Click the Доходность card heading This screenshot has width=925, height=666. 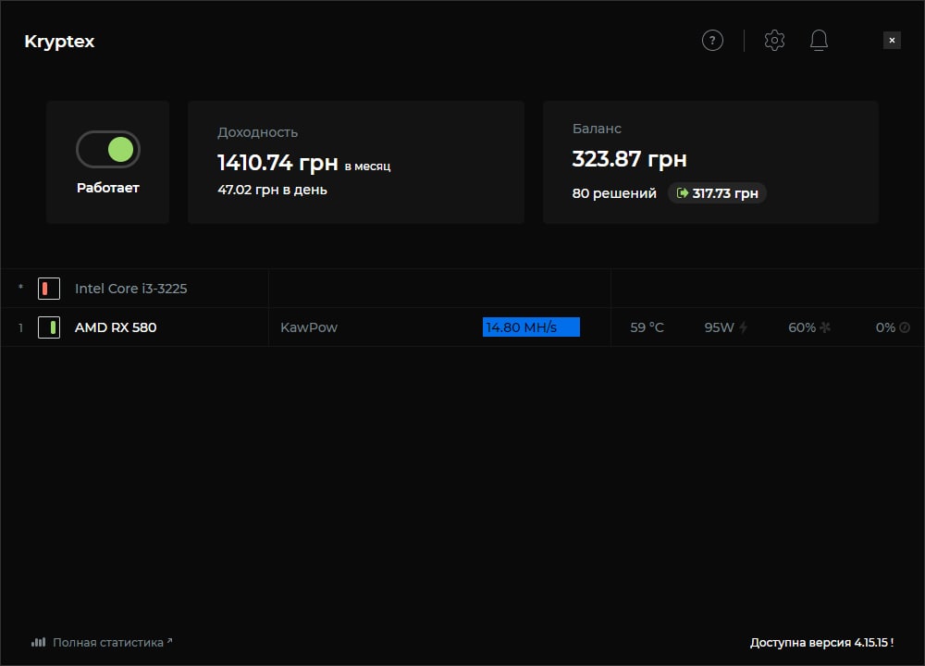258,132
